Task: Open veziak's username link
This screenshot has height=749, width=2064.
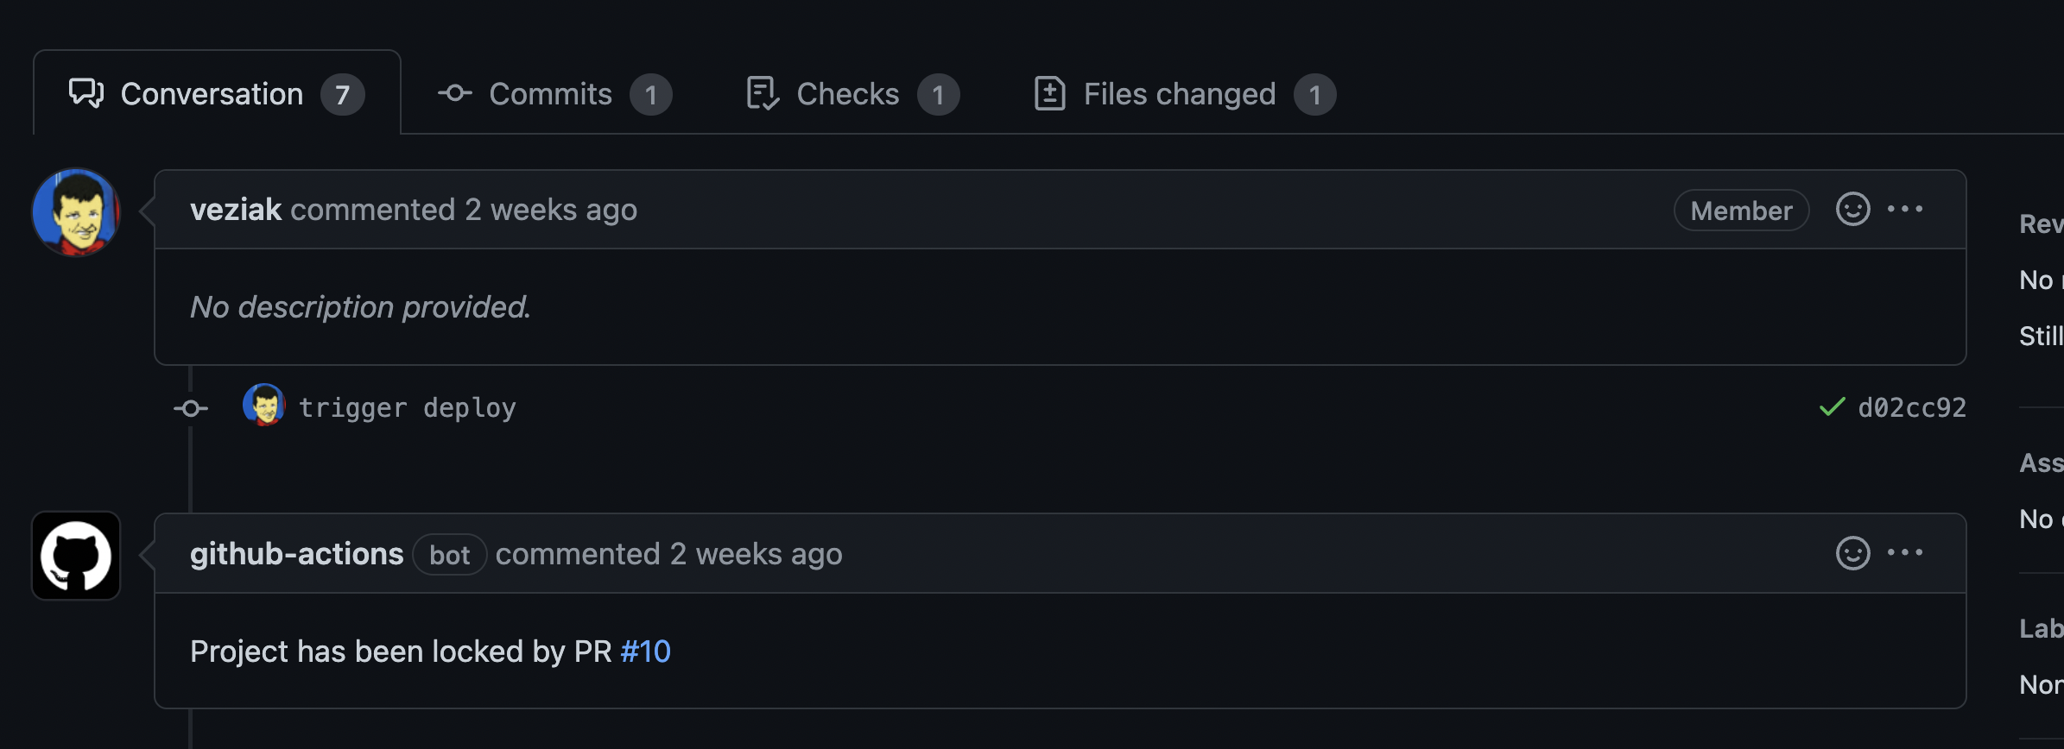Action: pos(236,210)
